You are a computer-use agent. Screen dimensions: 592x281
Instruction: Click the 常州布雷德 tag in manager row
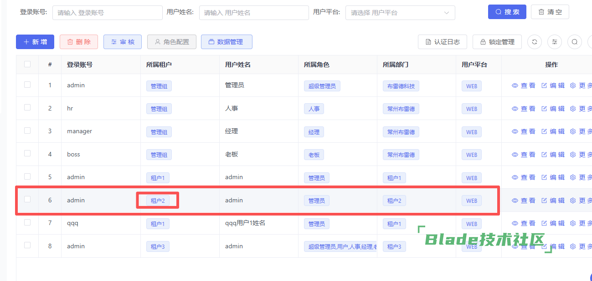click(x=401, y=132)
